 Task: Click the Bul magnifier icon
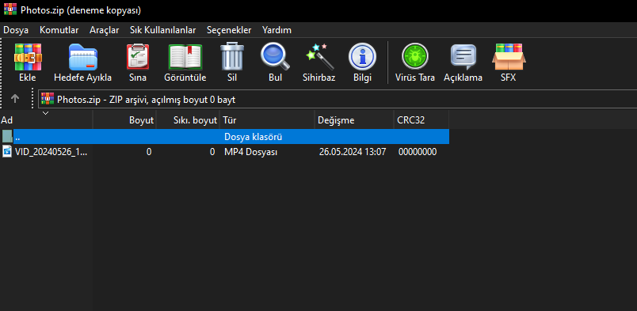click(x=275, y=57)
